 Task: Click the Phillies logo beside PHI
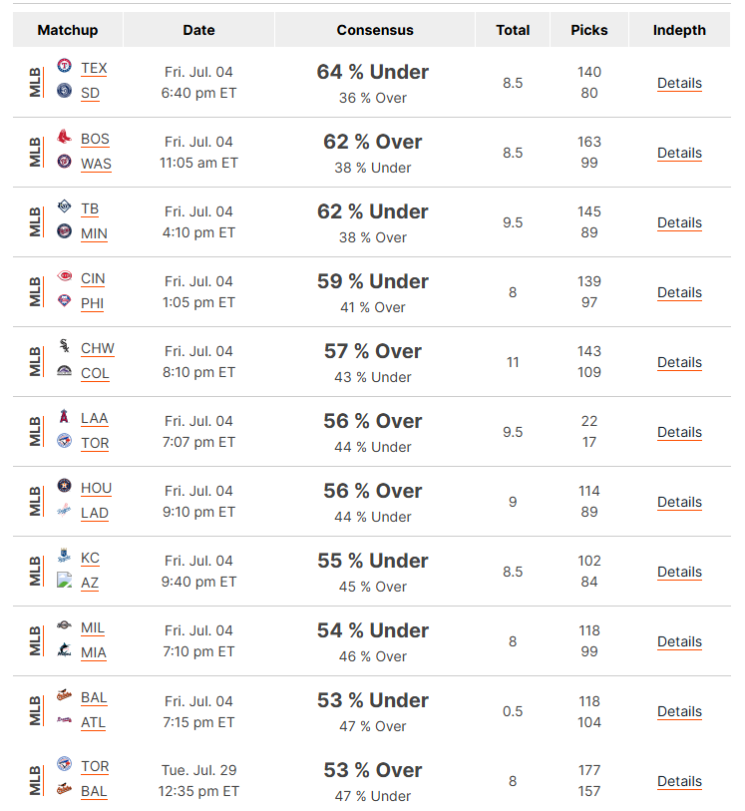[64, 300]
